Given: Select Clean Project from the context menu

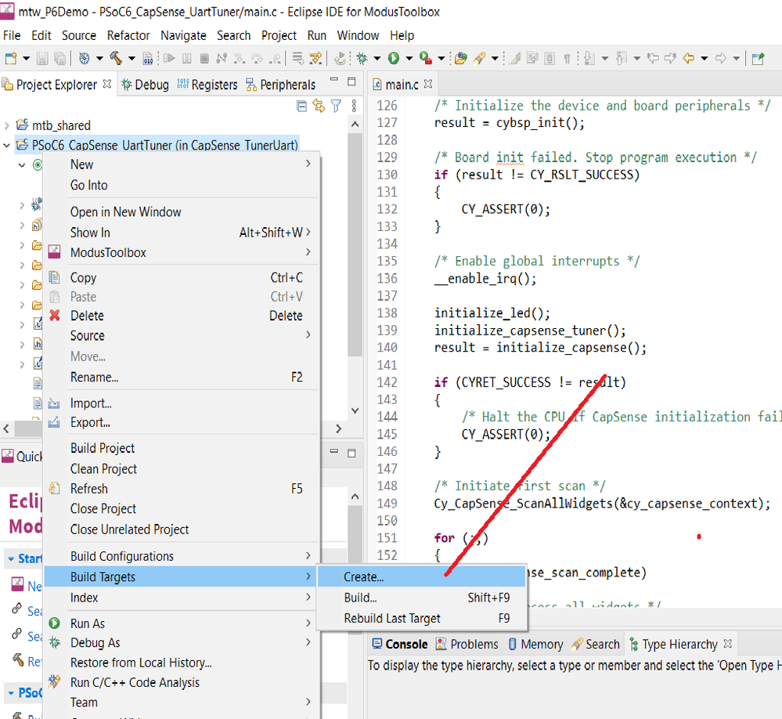Looking at the screenshot, I should (102, 468).
